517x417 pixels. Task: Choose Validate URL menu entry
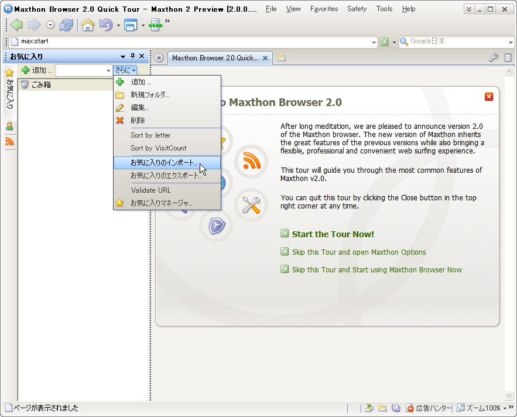(x=167, y=190)
